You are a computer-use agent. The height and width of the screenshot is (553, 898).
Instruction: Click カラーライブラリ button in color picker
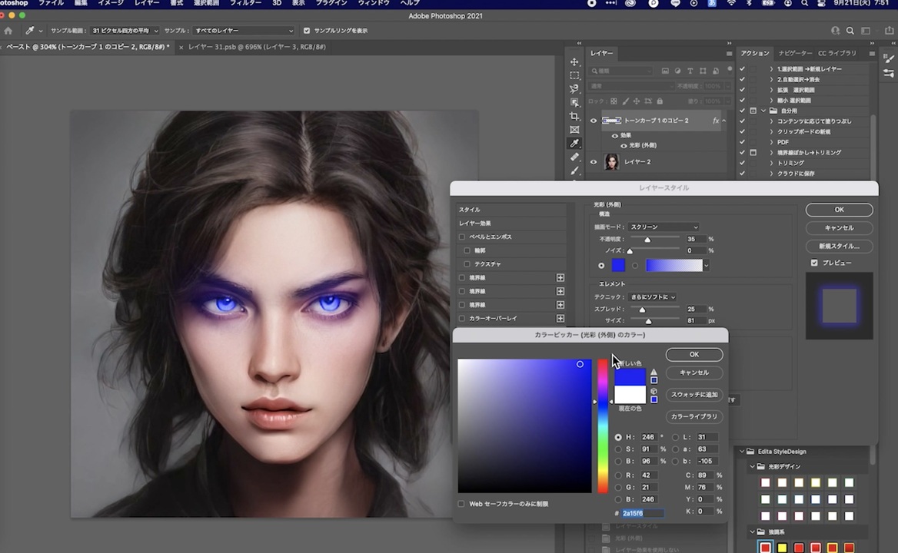point(693,416)
